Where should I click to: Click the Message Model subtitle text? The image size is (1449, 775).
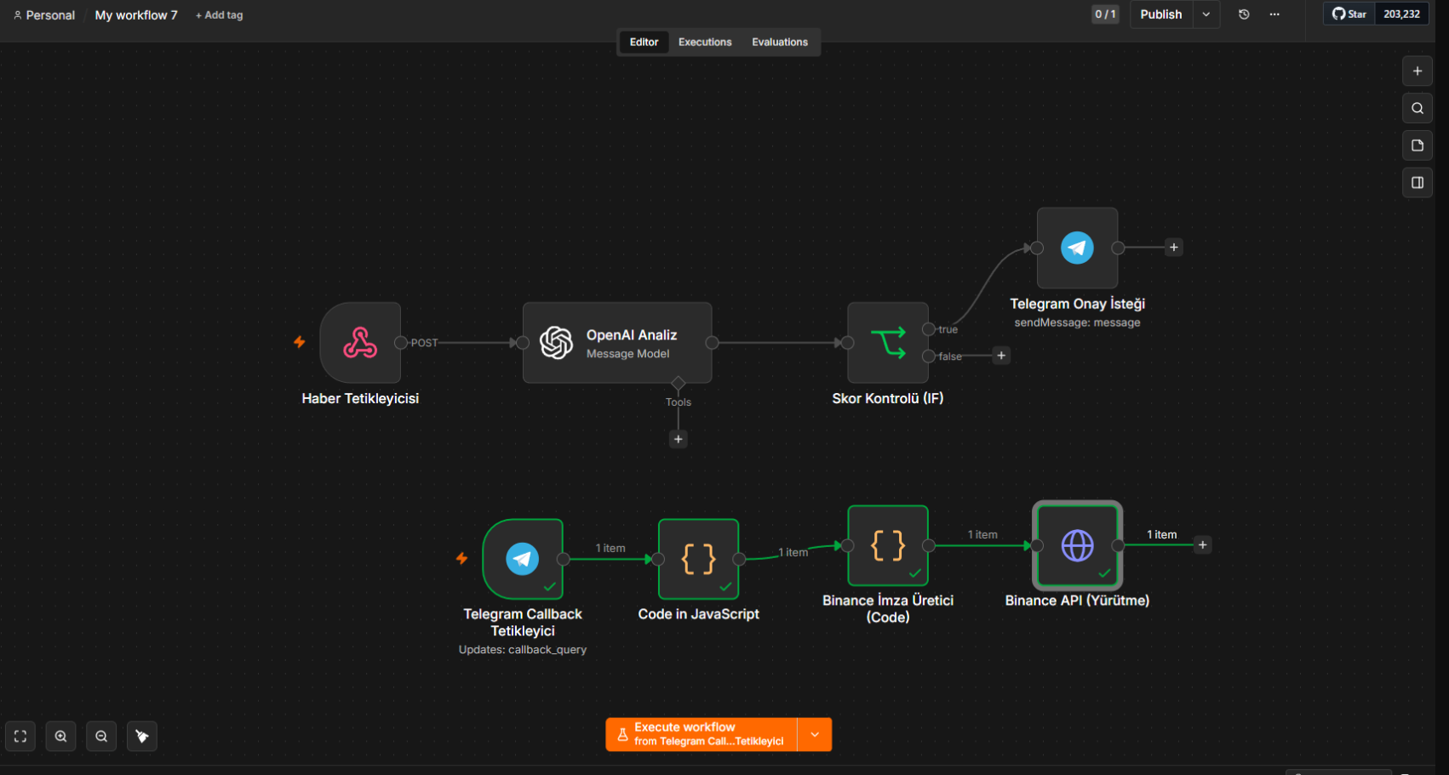[627, 354]
